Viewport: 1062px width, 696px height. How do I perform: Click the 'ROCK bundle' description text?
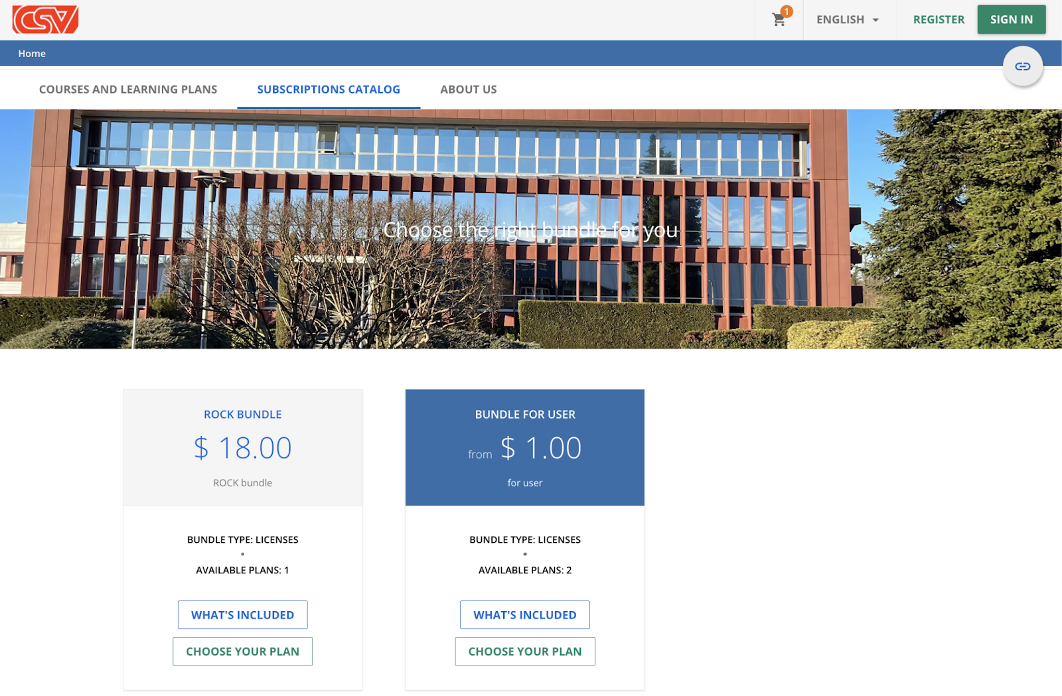coord(242,483)
